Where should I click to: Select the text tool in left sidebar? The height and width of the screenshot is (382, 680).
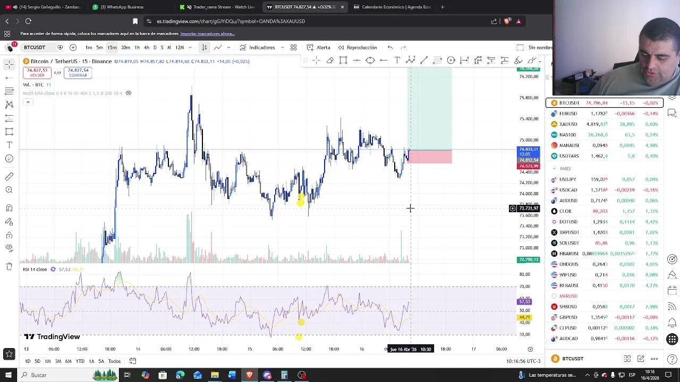tap(9, 145)
